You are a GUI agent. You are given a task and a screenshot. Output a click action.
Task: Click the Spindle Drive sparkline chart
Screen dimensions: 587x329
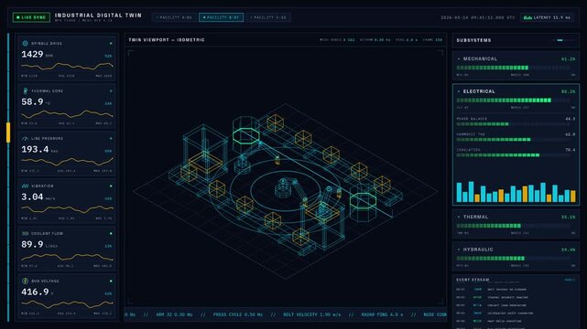tap(67, 67)
